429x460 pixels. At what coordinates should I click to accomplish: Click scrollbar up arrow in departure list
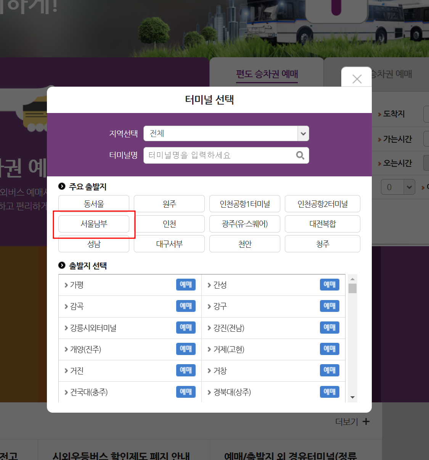pos(352,279)
